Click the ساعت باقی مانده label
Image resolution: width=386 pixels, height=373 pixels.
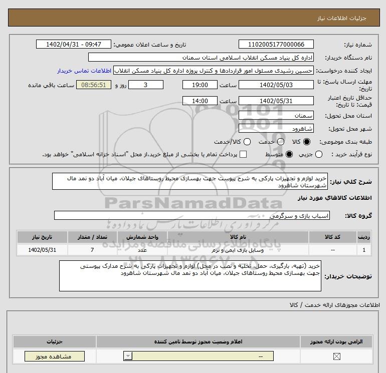[51, 85]
